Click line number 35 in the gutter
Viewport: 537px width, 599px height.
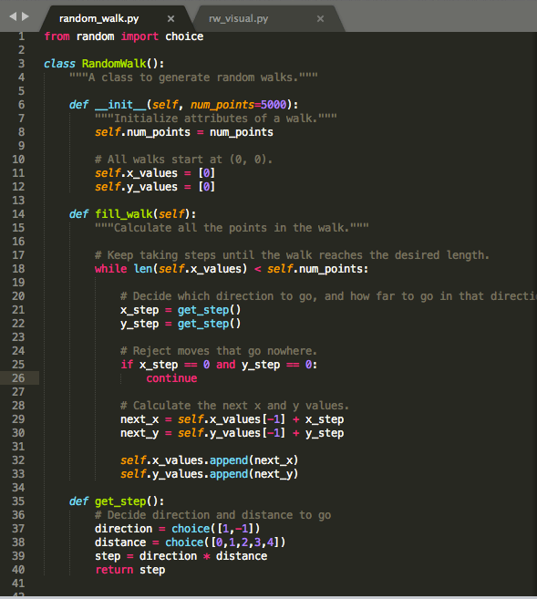(x=18, y=501)
